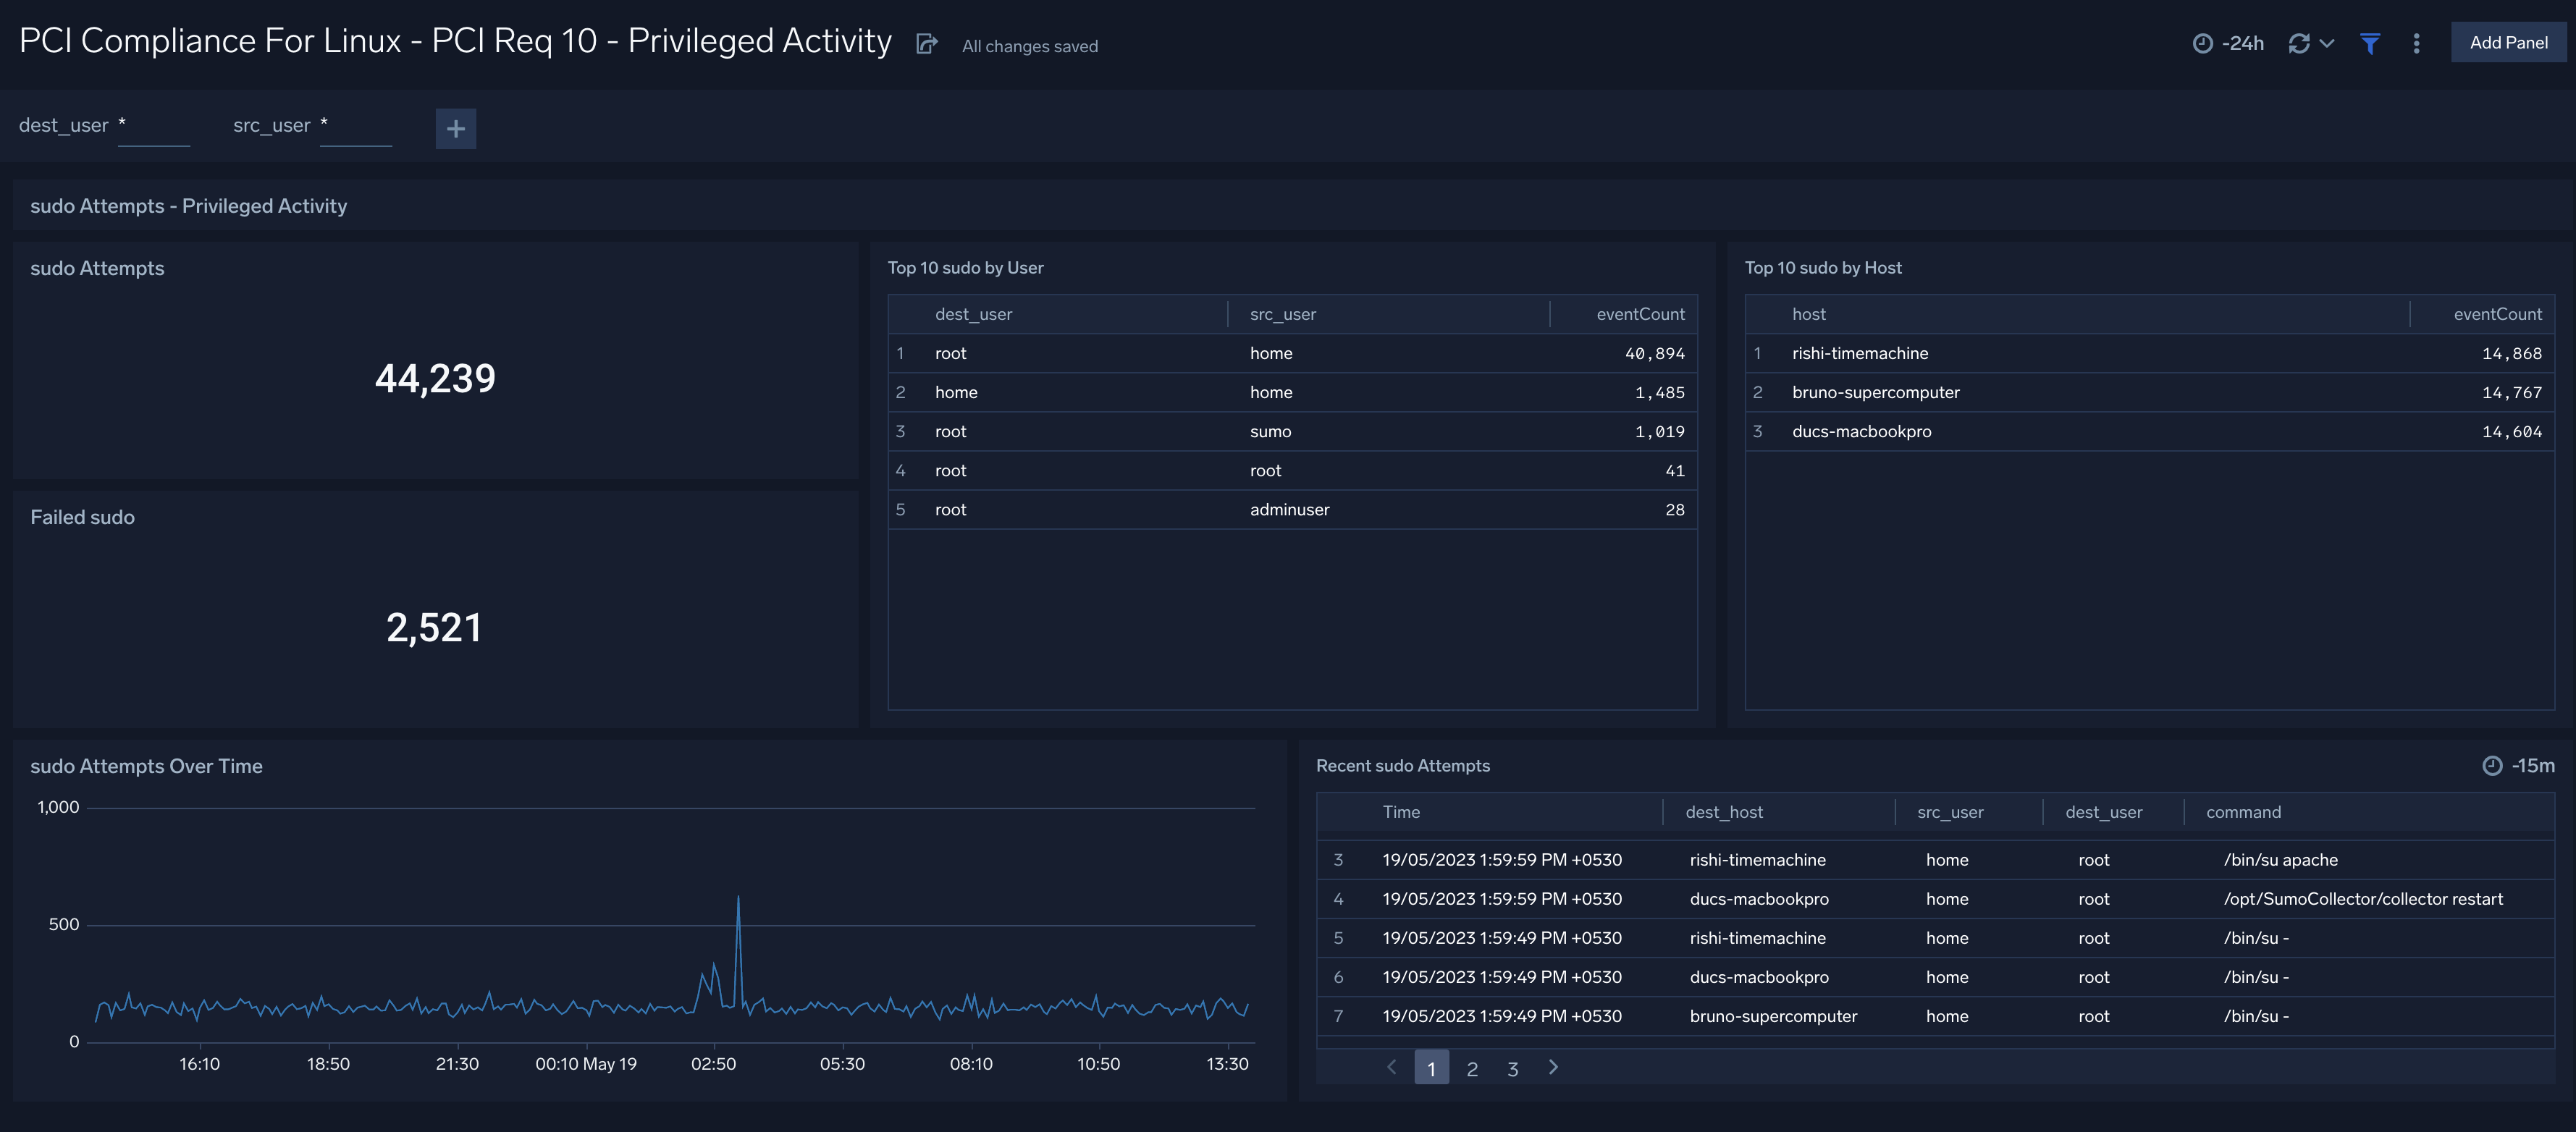Sort by src_user column in Top 10 sudo by User

1282,314
